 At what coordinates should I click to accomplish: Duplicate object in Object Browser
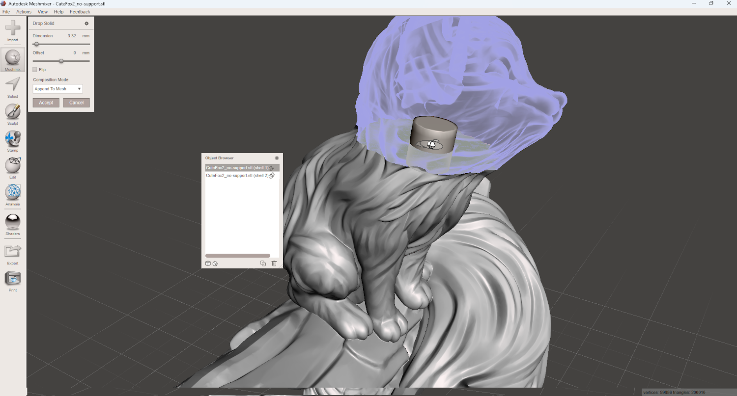pos(263,264)
